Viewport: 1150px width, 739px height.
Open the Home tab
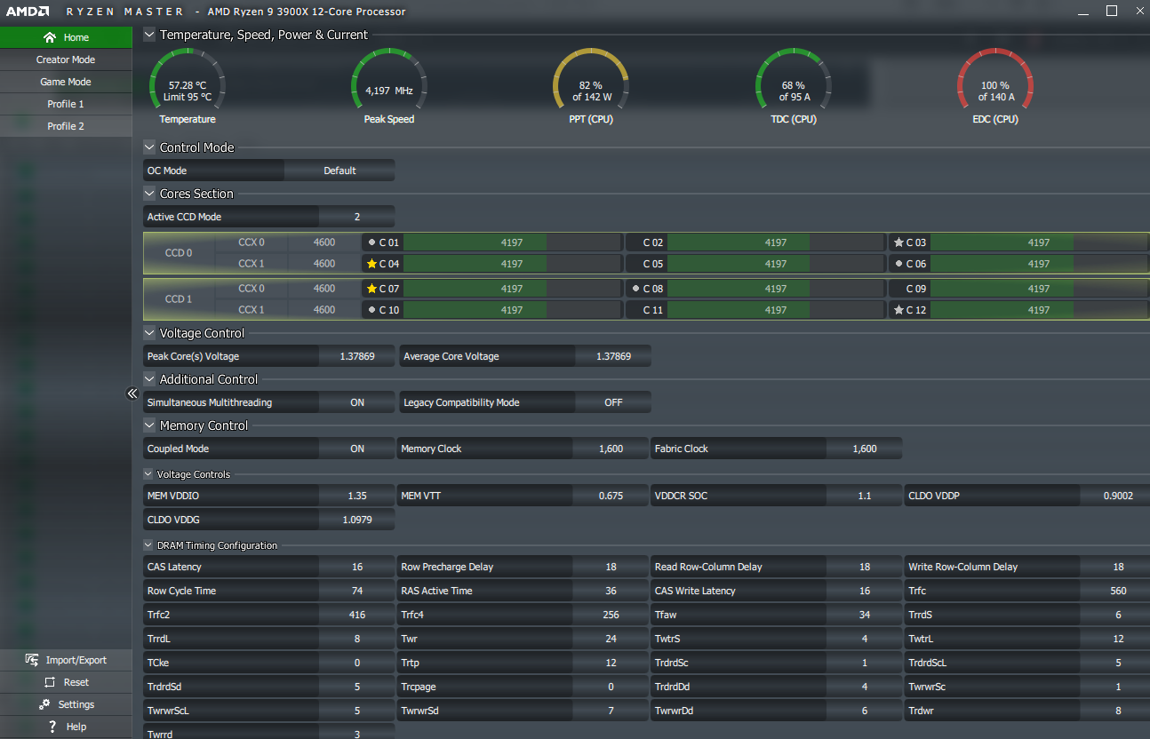66,37
